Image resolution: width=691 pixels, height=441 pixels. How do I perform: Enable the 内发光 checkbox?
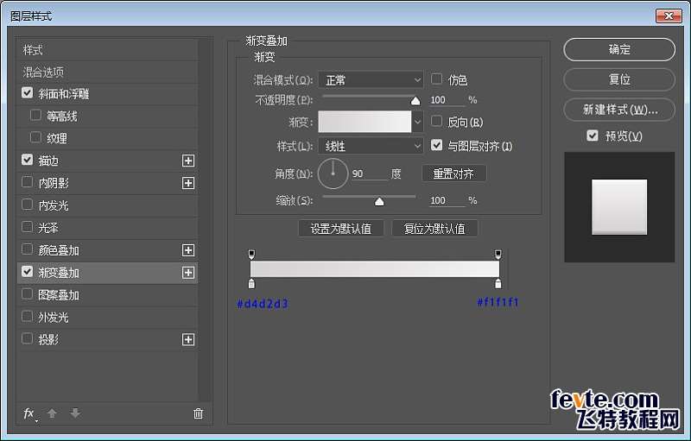pyautogui.click(x=28, y=205)
